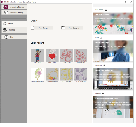This screenshot has height=127, width=136.
Task: Click the number 9 Embroidery Canvas icon
Action: point(6,7)
